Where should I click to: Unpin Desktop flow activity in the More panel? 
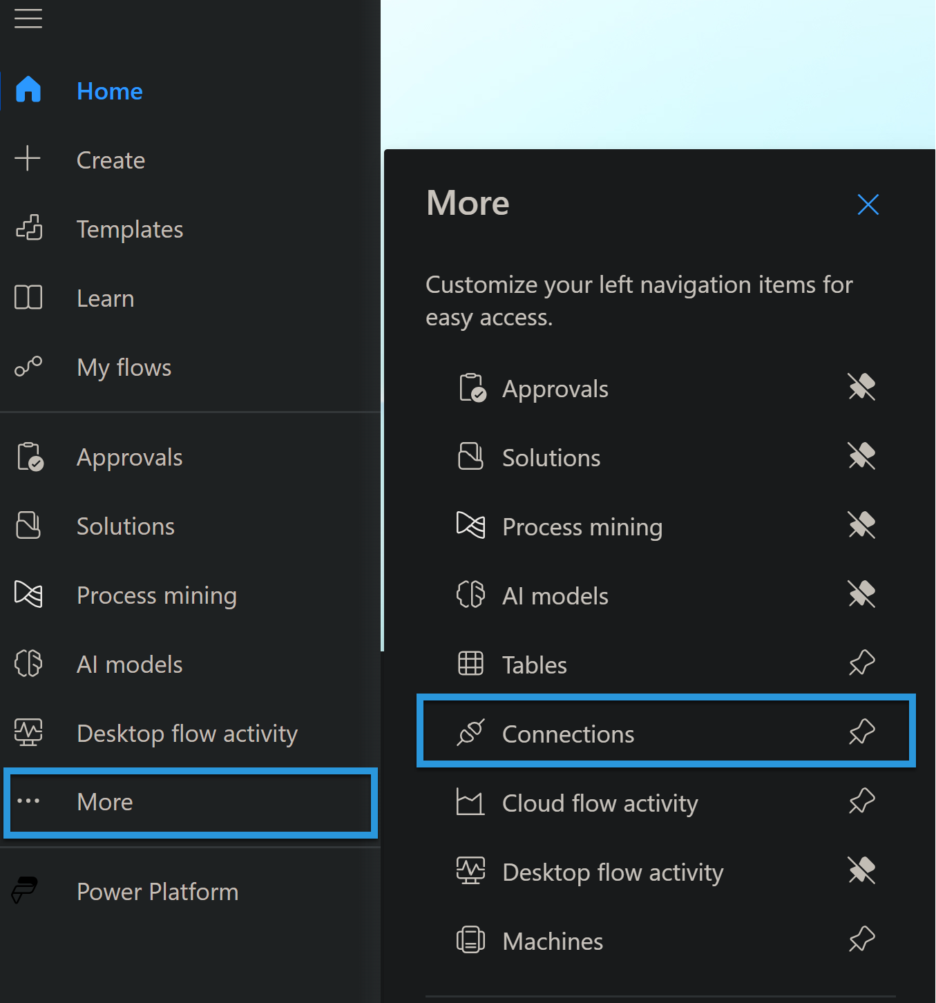(x=861, y=870)
